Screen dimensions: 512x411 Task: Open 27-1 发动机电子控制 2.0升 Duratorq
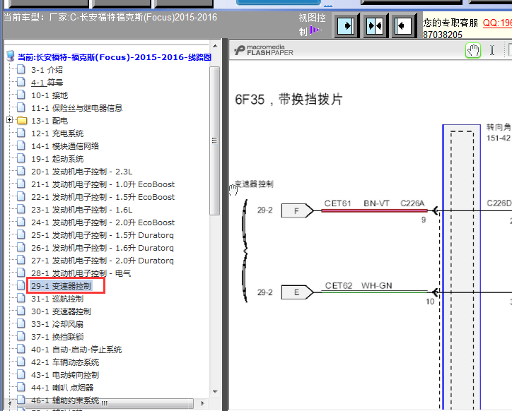point(103,261)
